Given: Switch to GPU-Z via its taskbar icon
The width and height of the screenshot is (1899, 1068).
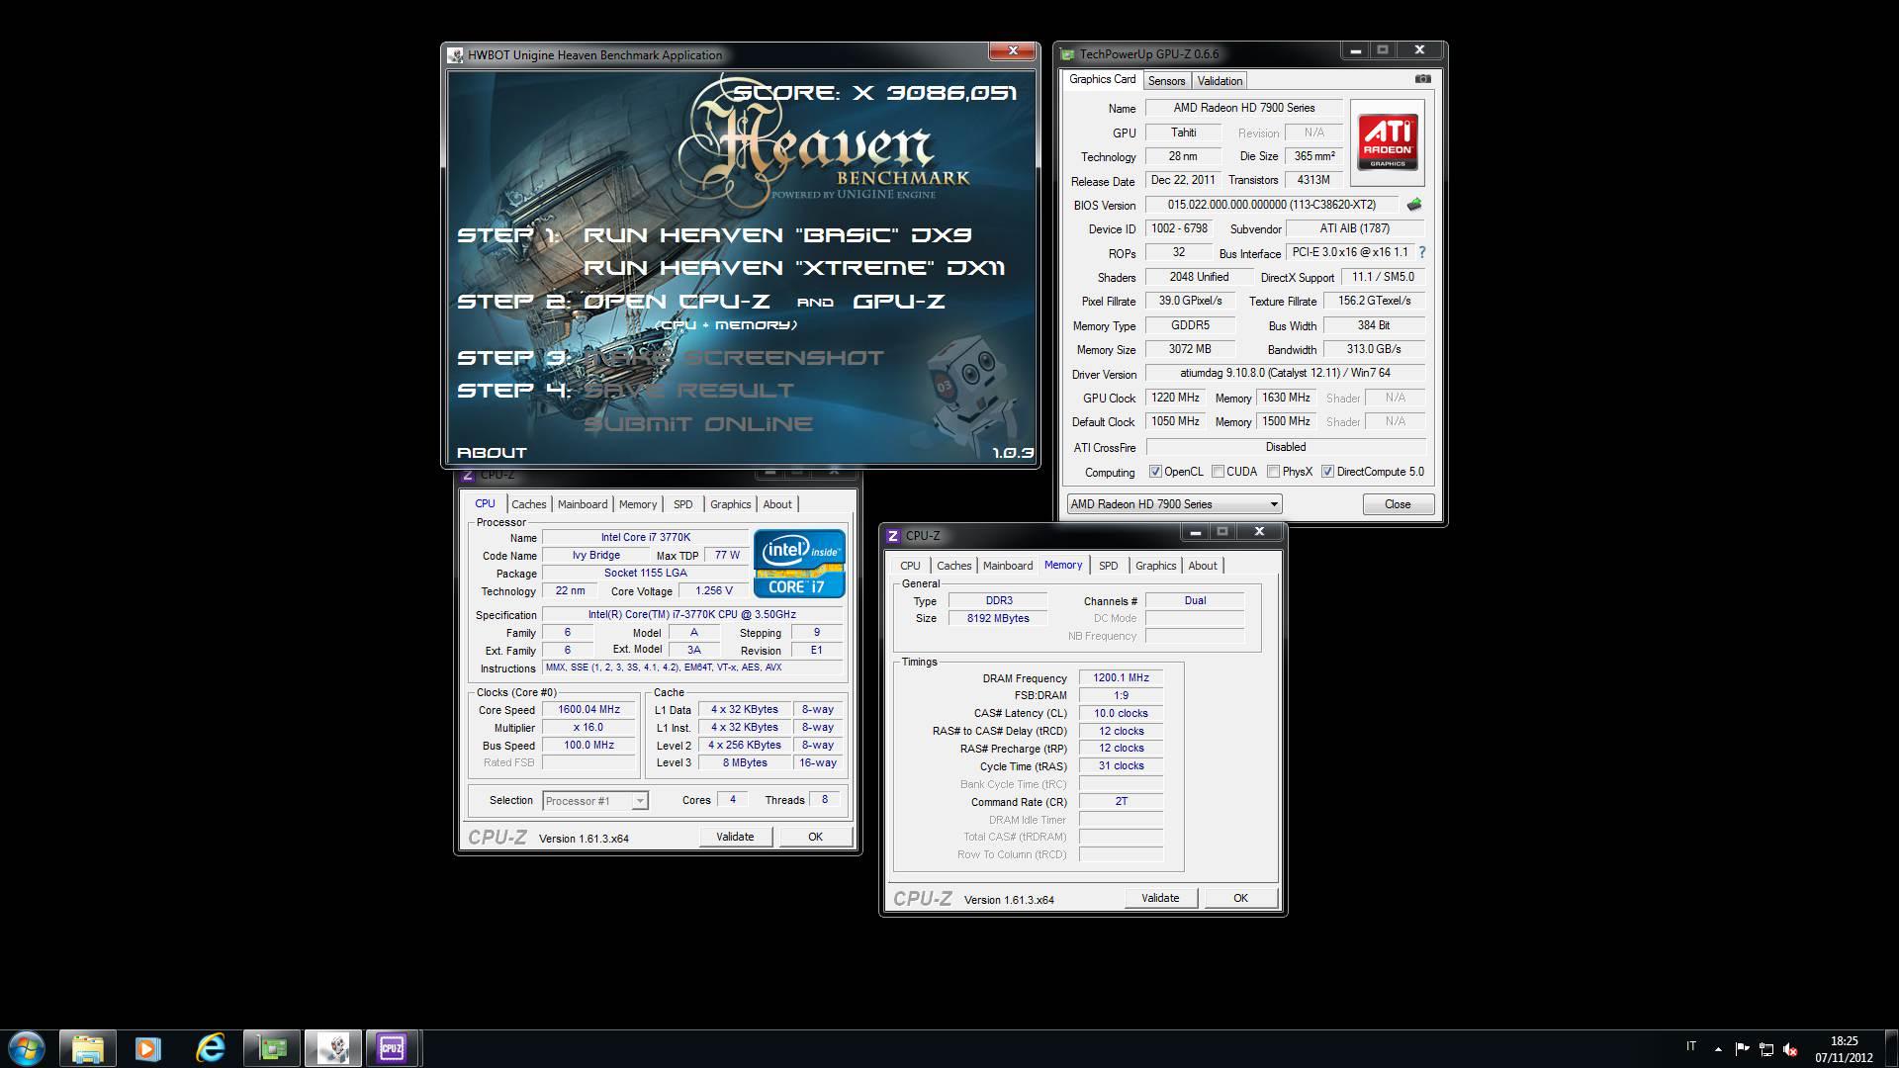Looking at the screenshot, I should 271,1048.
